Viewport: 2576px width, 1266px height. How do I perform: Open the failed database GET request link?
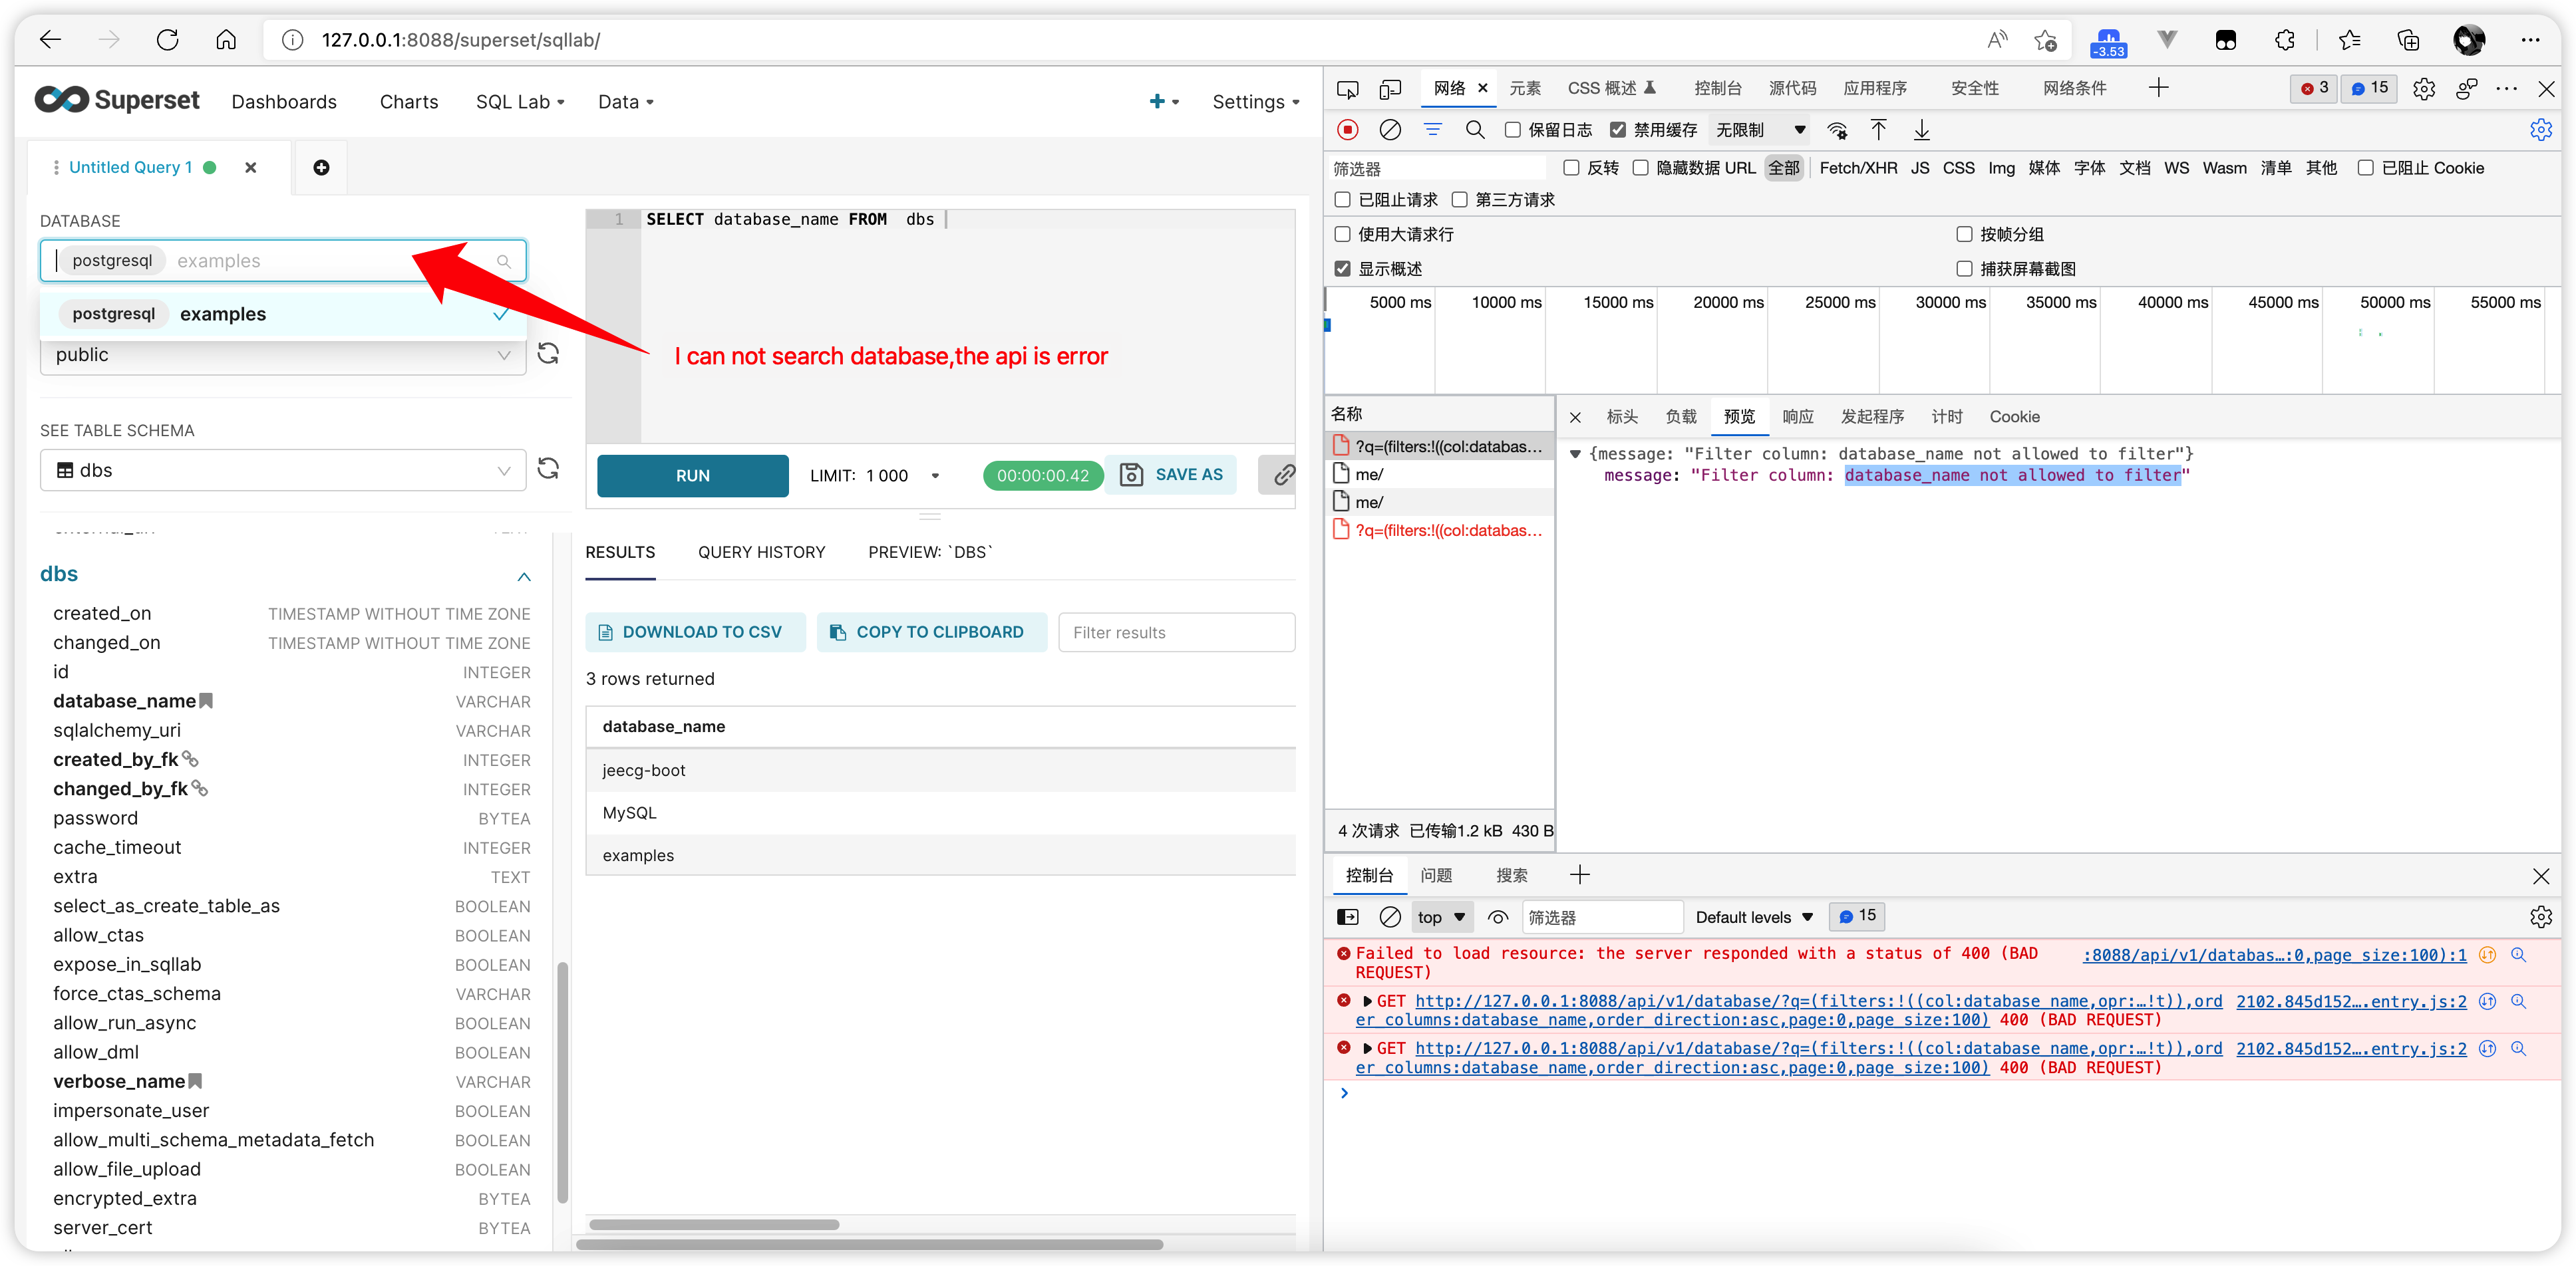(1700, 1001)
